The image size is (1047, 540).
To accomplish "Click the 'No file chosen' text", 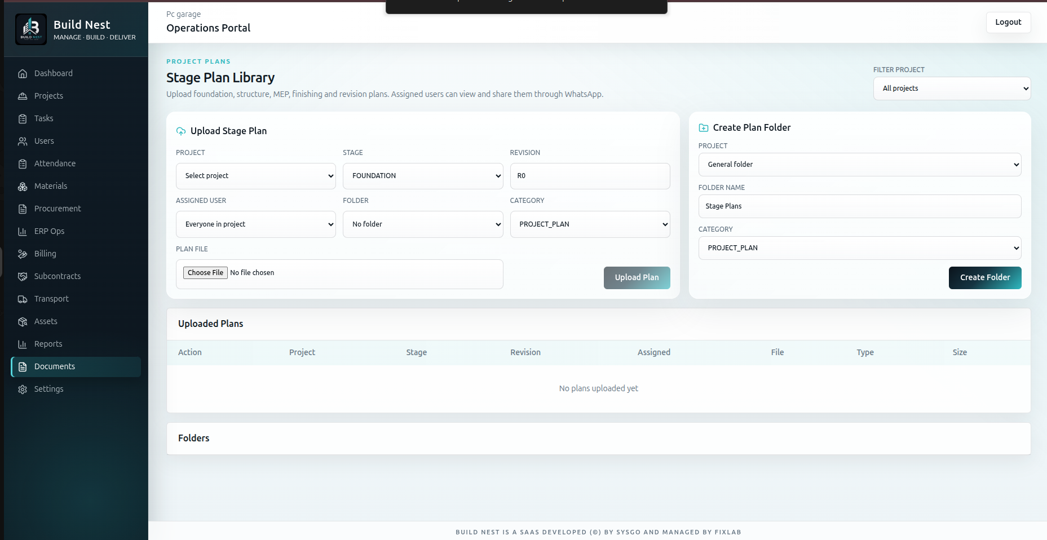I will [x=252, y=273].
